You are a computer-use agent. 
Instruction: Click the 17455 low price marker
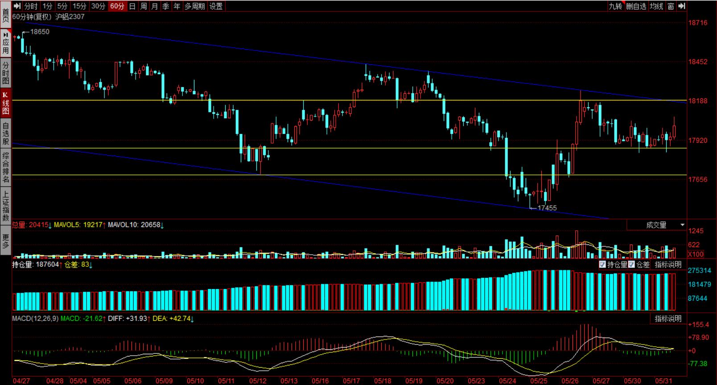click(x=547, y=208)
